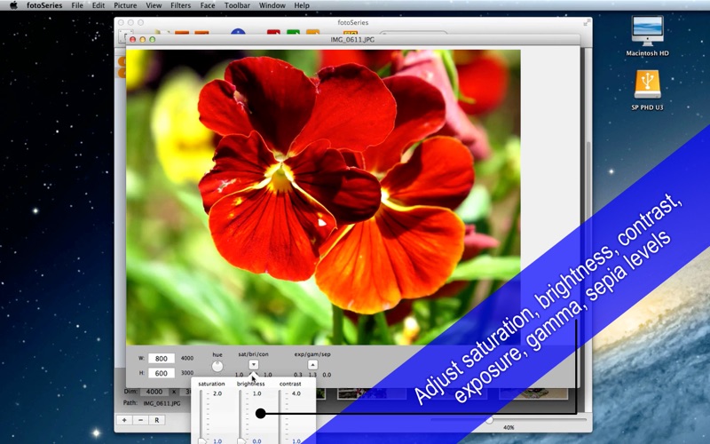Viewport: 710px width, 444px height.
Task: Click the Path text 'IMG_0611.JPG'
Action: pyautogui.click(x=162, y=403)
